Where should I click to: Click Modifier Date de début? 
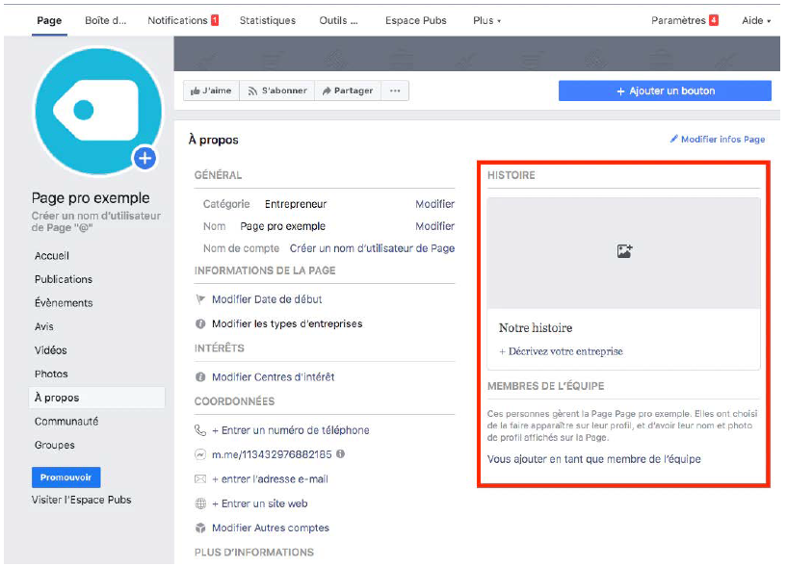coord(267,299)
